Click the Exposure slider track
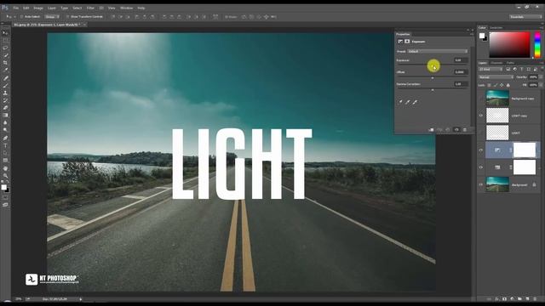Screen dimensions: 545x306 tap(433, 65)
